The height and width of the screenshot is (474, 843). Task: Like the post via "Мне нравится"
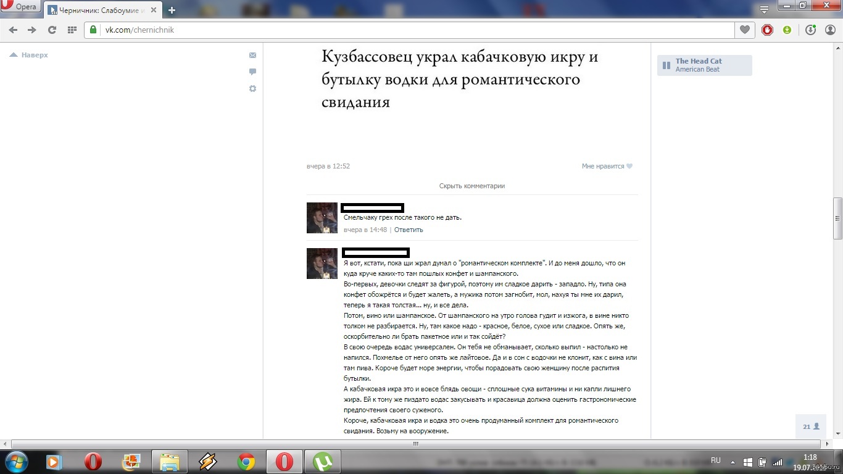[607, 166]
